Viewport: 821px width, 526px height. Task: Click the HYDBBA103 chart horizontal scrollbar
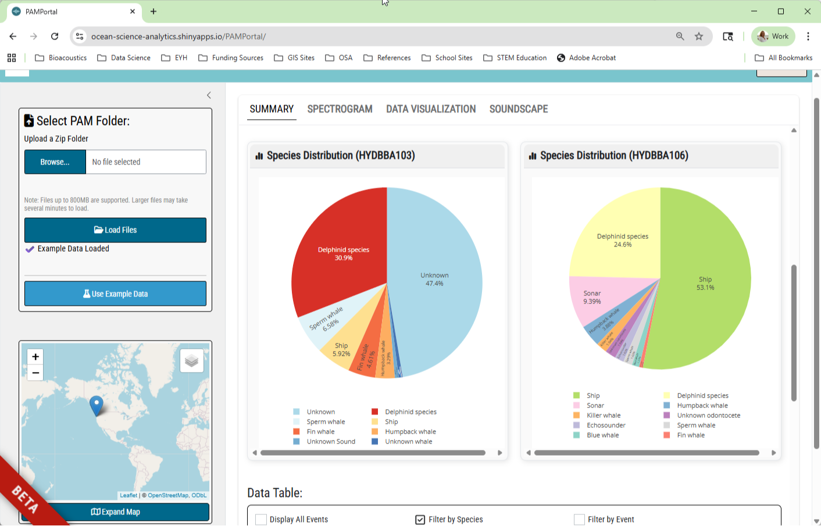pos(373,453)
